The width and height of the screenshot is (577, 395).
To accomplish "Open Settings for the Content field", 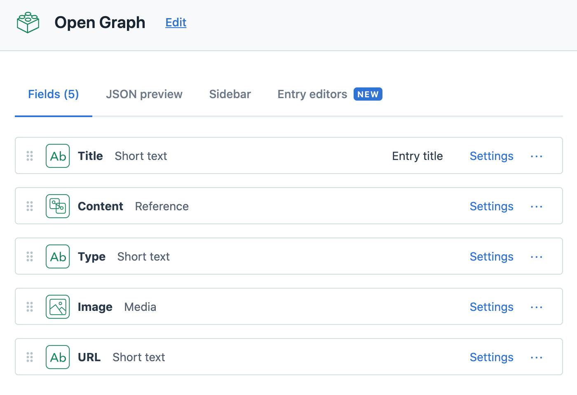I will click(491, 206).
